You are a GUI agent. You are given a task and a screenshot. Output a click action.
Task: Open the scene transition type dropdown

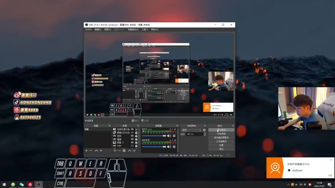tap(191, 130)
